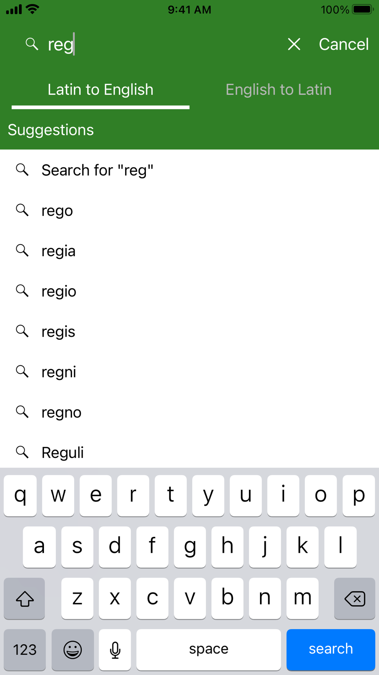This screenshot has width=379, height=675.
Task: Tap the magnifier icon beside "Reguli"
Action: pos(22,452)
